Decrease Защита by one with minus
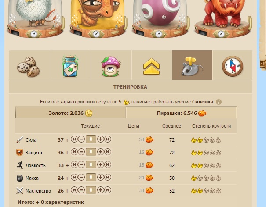The width and height of the screenshot is (266, 207). [x=81, y=152]
